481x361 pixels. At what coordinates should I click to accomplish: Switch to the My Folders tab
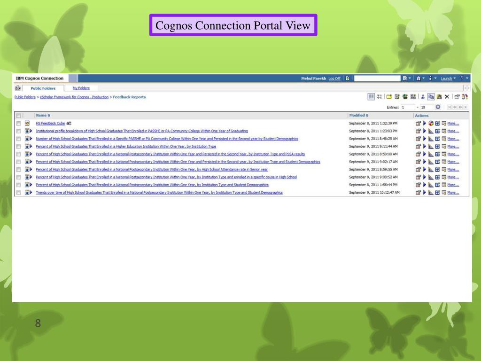pyautogui.click(x=81, y=88)
